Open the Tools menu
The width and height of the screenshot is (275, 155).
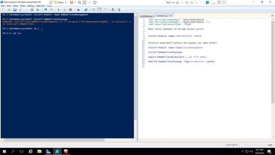click(22, 6)
